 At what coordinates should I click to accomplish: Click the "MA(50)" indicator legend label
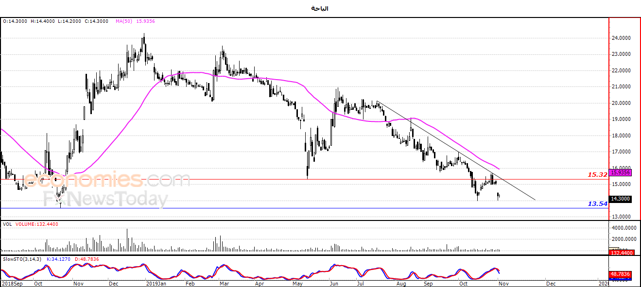(x=123, y=21)
